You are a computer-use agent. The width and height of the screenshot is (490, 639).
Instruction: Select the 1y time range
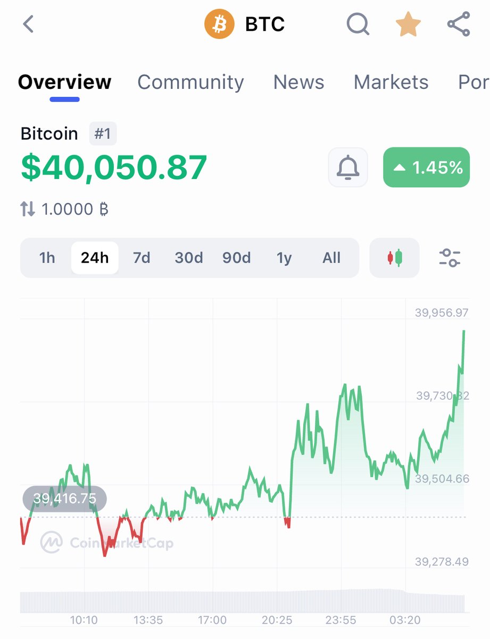pos(284,258)
